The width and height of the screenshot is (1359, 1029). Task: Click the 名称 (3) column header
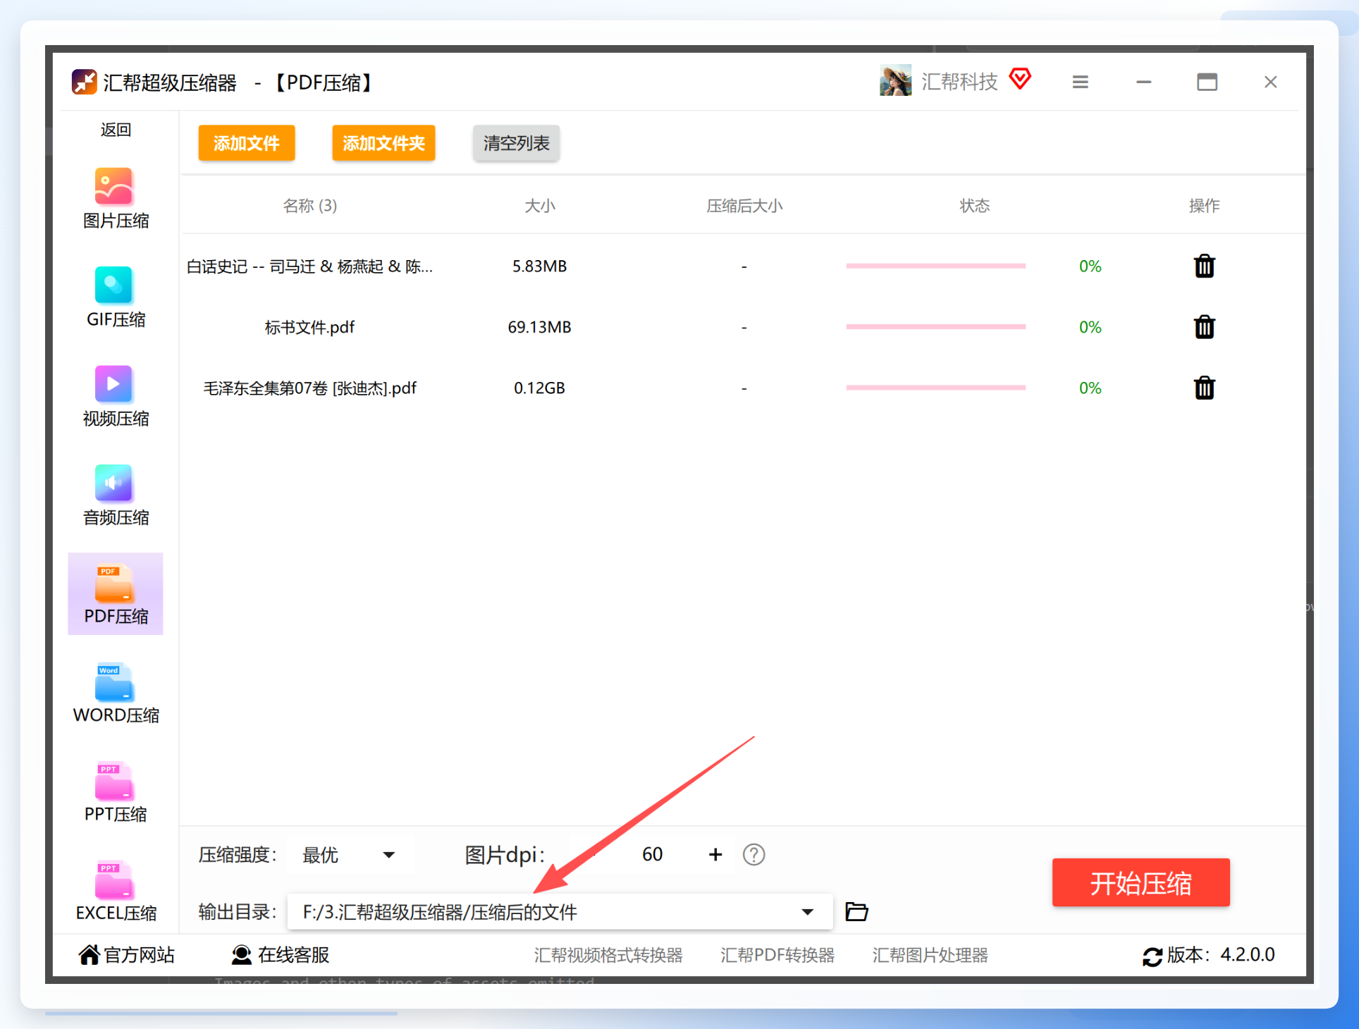(x=309, y=206)
